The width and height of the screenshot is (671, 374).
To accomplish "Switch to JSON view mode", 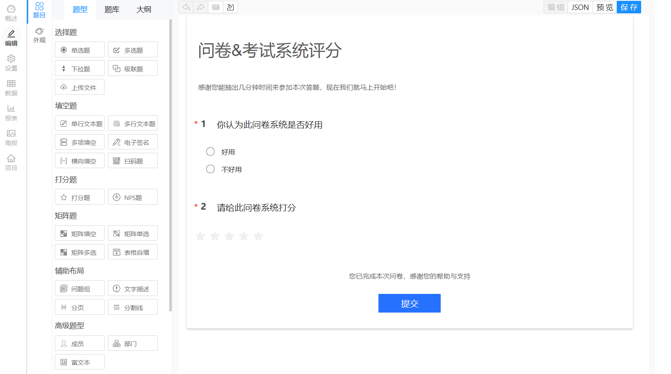I will tap(580, 7).
